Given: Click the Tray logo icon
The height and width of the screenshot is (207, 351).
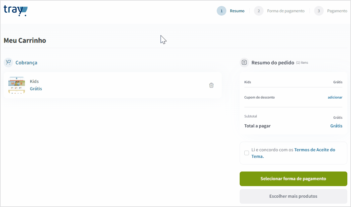Looking at the screenshot, I should tap(16, 11).
